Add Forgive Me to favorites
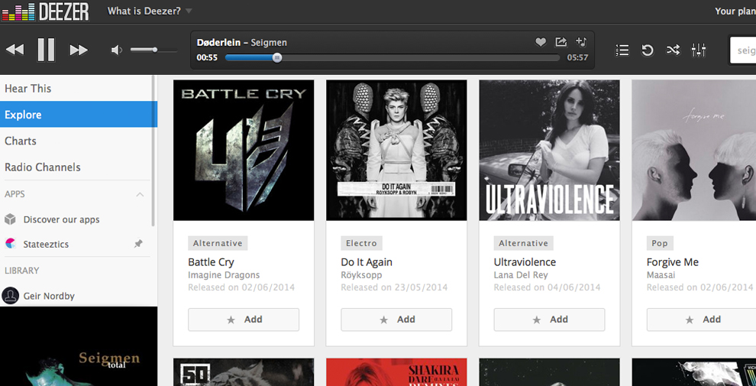 click(701, 320)
